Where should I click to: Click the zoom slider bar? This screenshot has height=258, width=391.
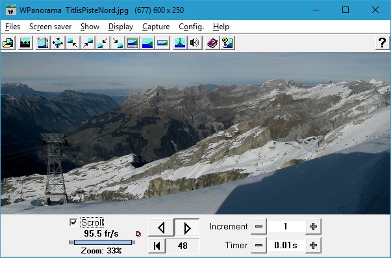click(102, 242)
